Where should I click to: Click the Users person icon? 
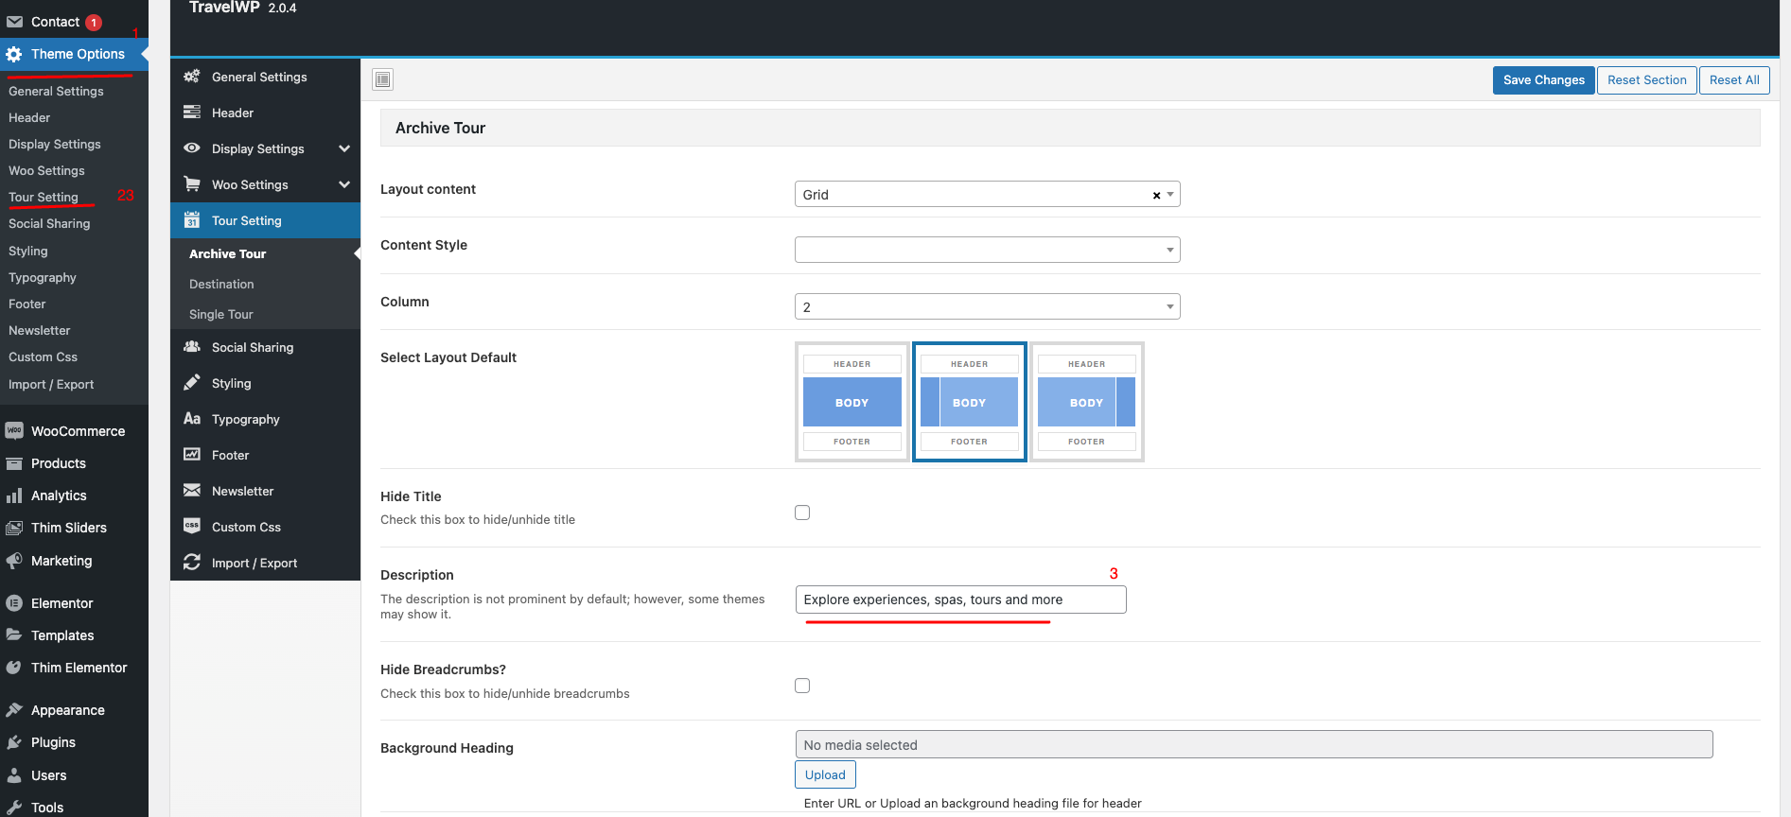[14, 775]
